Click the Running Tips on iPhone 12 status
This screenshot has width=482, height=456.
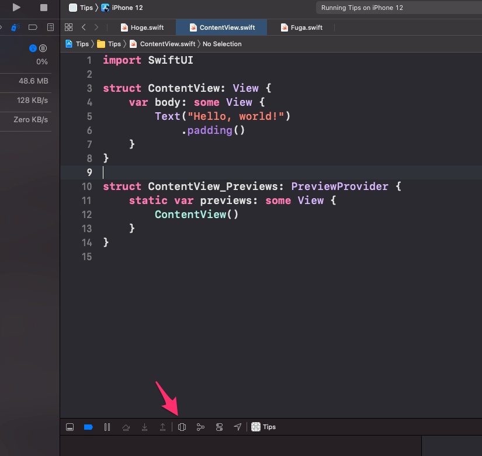[362, 8]
